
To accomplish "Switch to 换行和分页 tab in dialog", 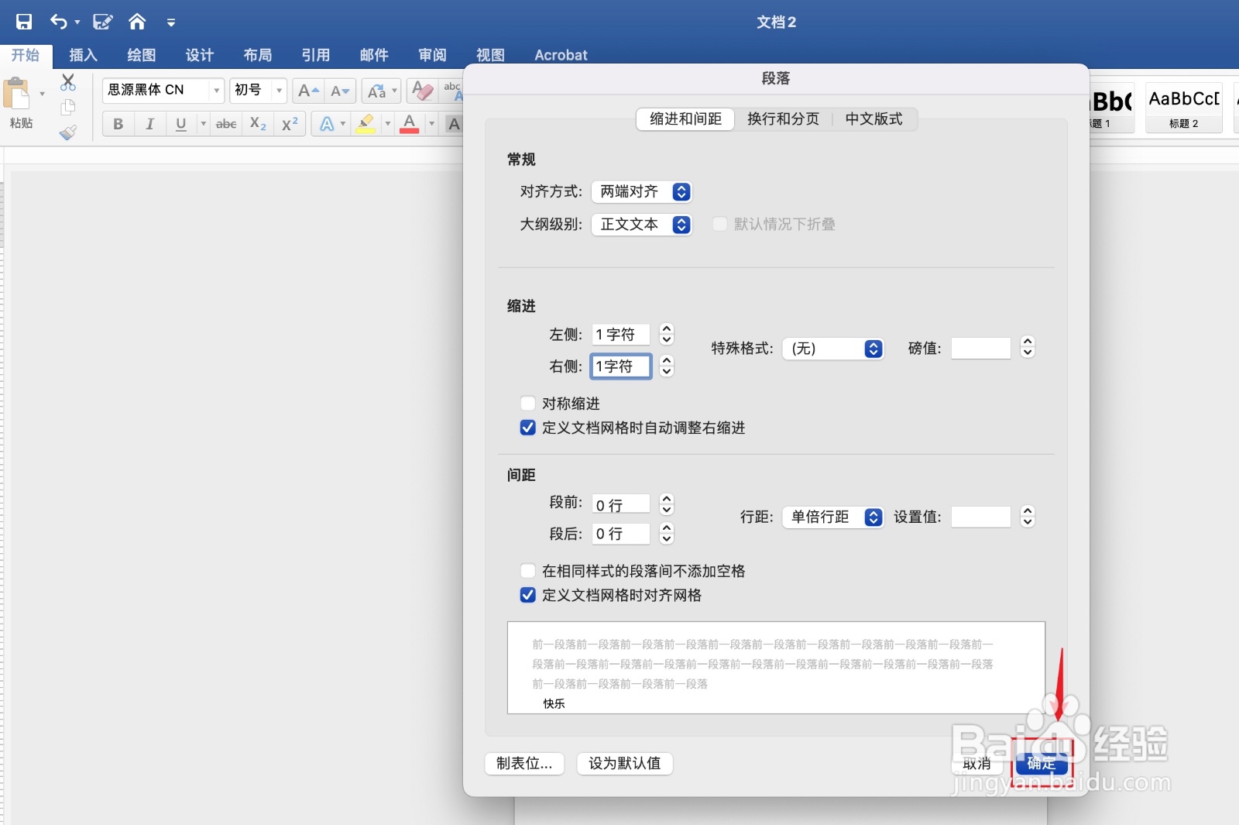I will (783, 119).
